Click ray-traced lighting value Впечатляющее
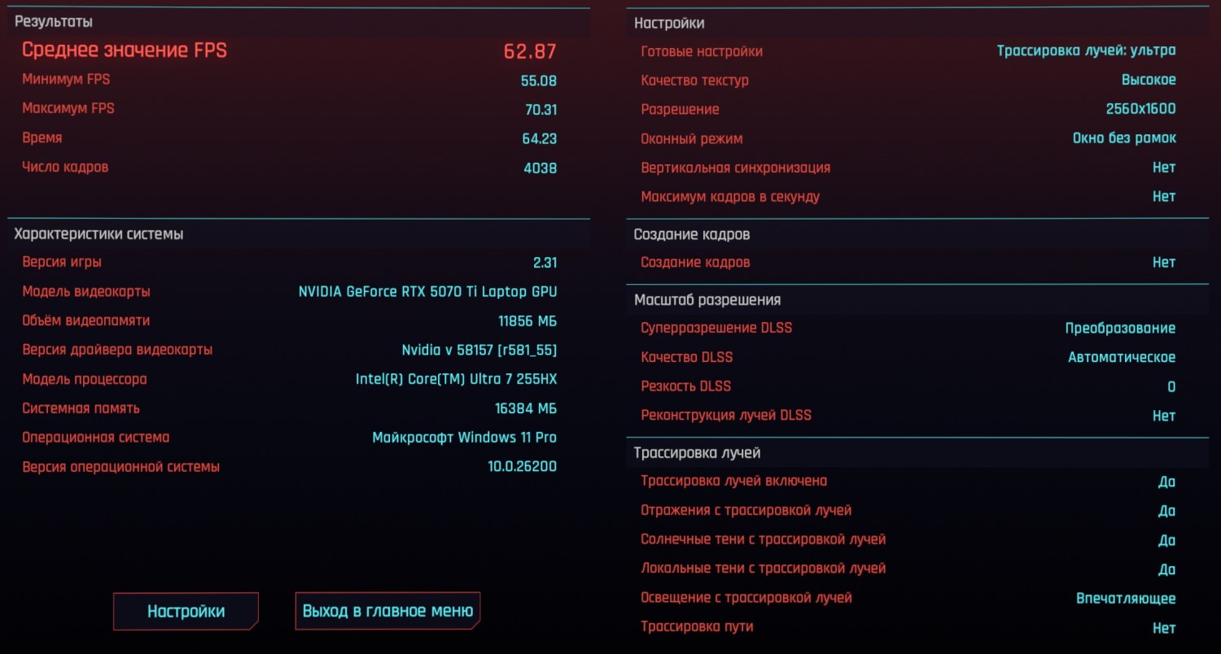Viewport: 1221px width, 654px height. click(x=1126, y=599)
